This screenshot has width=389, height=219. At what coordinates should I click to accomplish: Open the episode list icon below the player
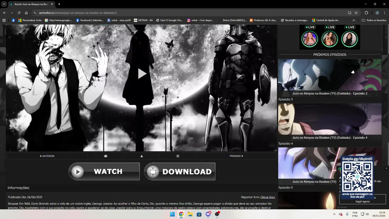178,156
